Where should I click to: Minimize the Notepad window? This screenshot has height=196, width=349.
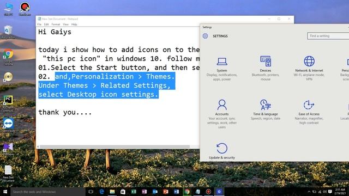(269, 19)
